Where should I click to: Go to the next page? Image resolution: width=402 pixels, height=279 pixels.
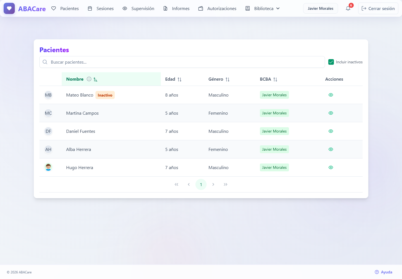click(213, 184)
